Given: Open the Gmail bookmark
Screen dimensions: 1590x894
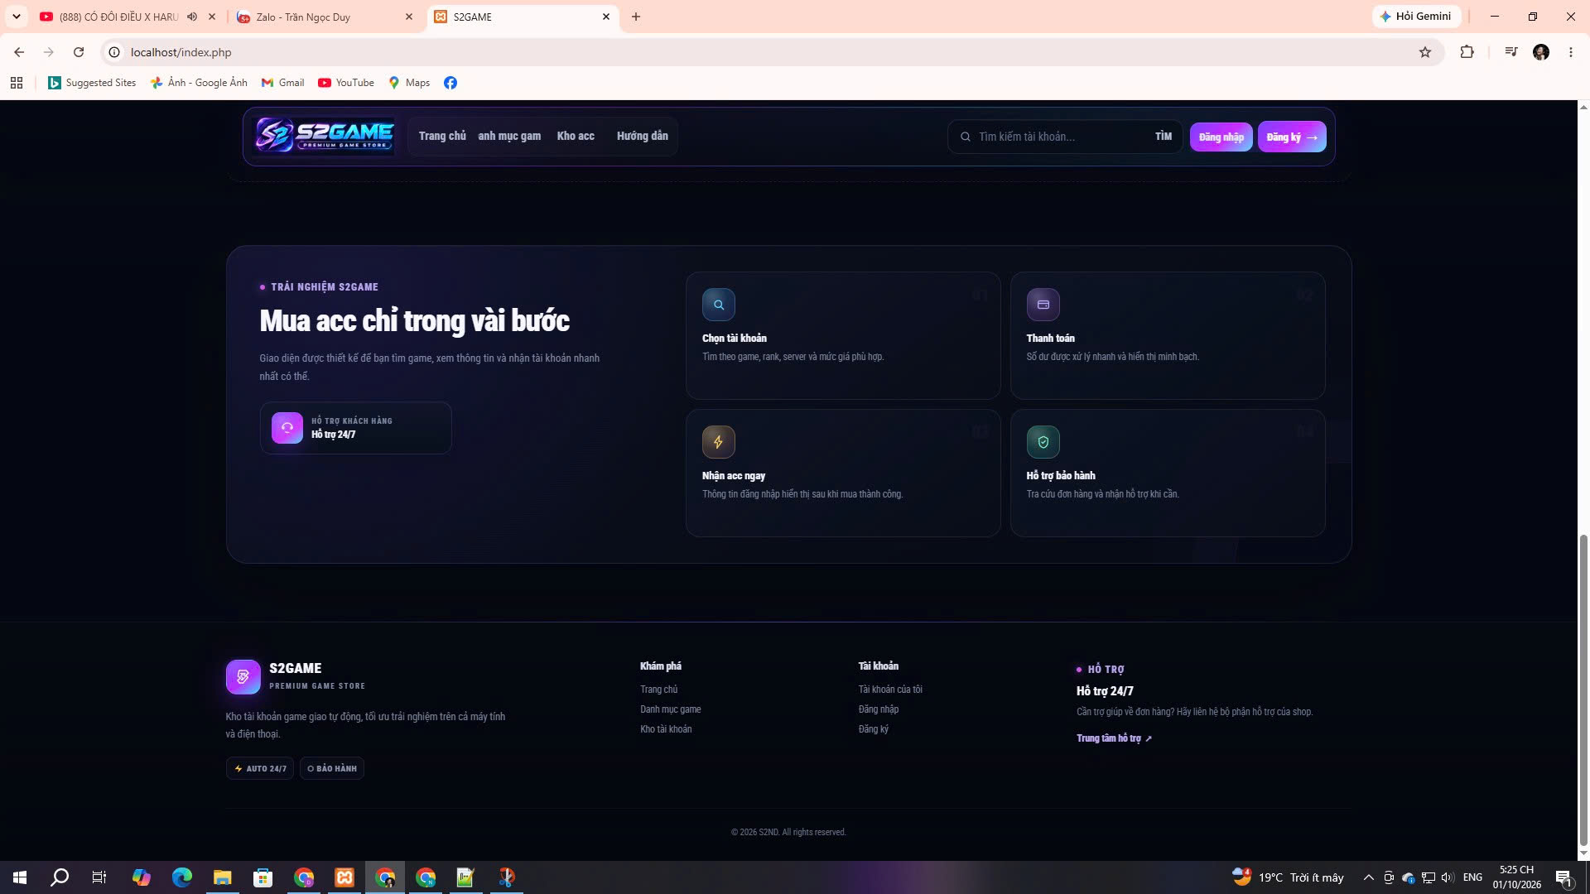Looking at the screenshot, I should [283, 83].
